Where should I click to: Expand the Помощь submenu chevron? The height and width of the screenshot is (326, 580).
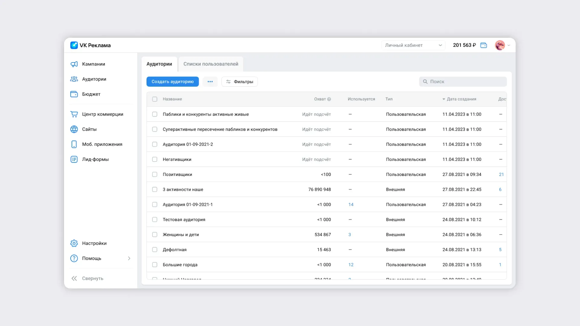point(129,258)
